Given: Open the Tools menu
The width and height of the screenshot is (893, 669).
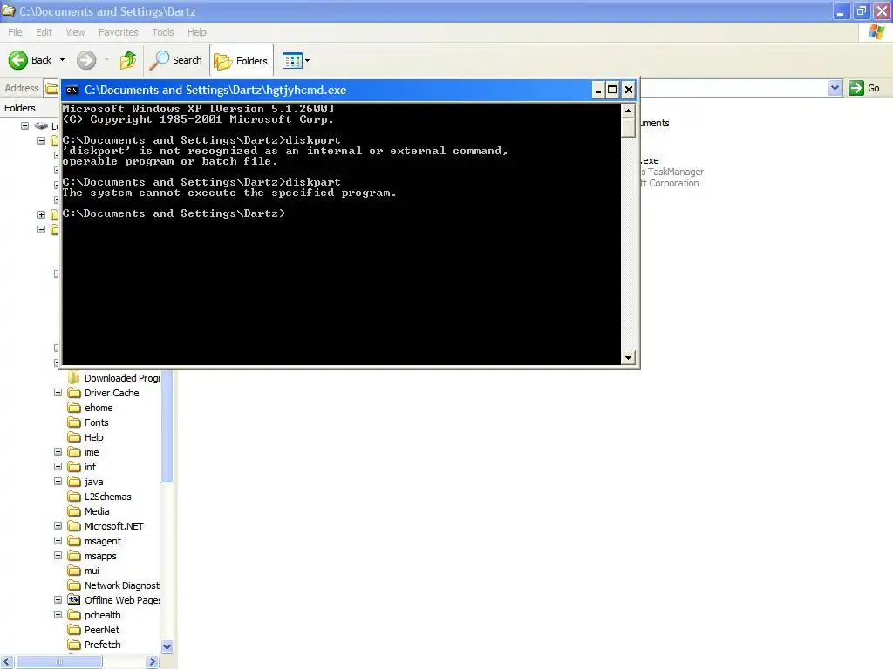Looking at the screenshot, I should pos(163,32).
